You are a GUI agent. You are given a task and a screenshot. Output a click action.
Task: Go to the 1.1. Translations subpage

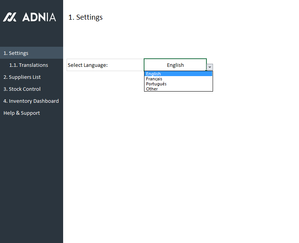(29, 65)
